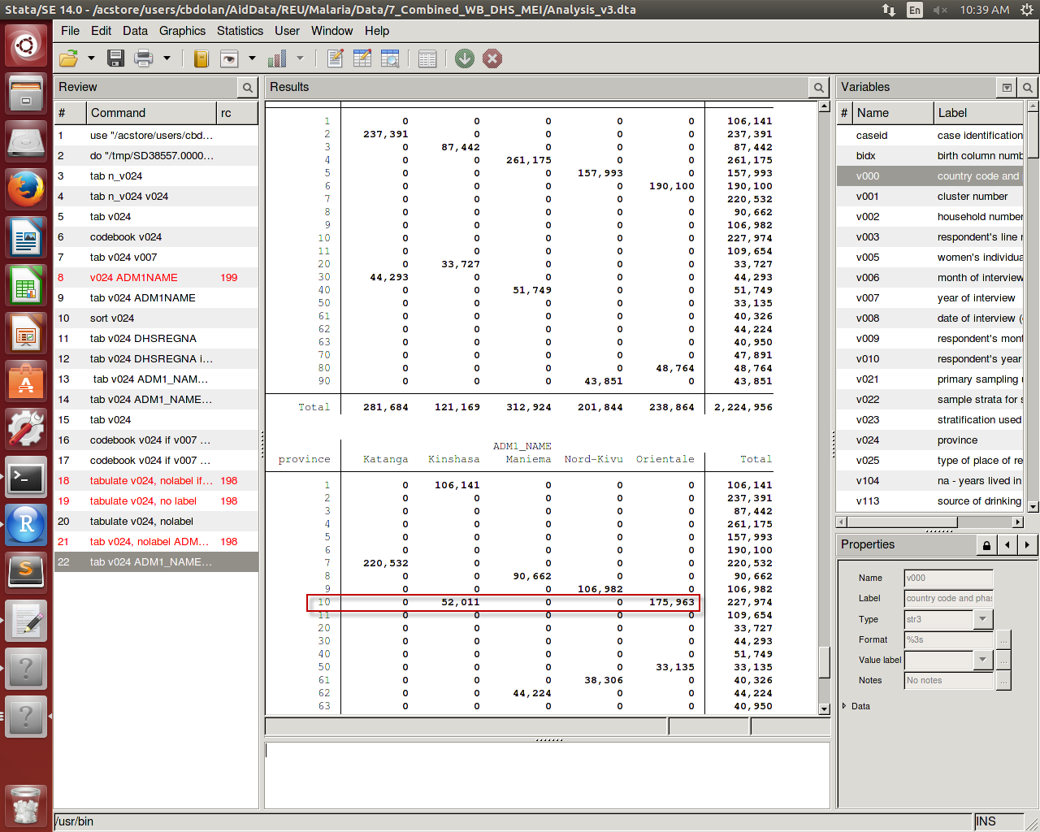This screenshot has height=832, width=1040.
Task: Expand the Print dropdown arrow
Action: click(x=167, y=58)
